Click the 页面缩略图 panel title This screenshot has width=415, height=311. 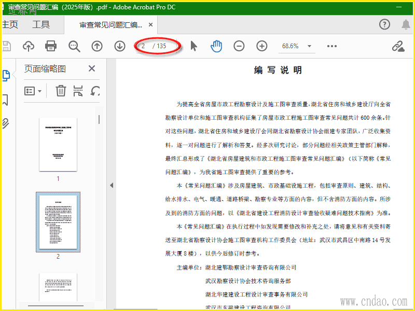tap(45, 69)
